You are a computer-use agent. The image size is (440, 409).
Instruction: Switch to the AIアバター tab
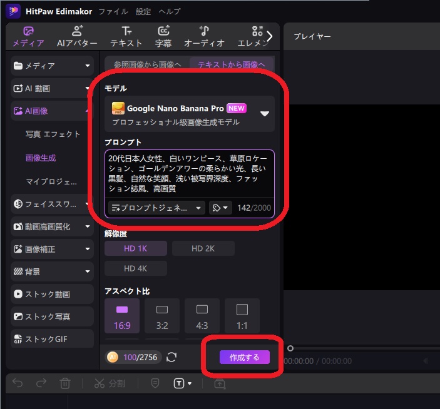pyautogui.click(x=77, y=37)
